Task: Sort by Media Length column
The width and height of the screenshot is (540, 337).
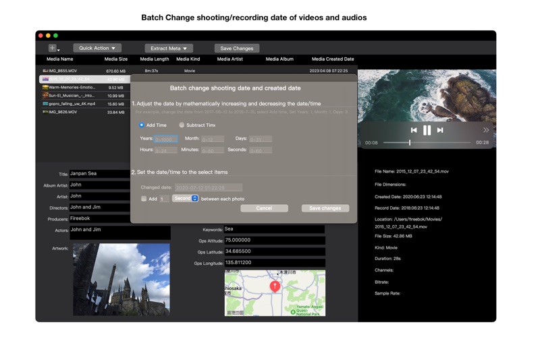Action: click(155, 59)
